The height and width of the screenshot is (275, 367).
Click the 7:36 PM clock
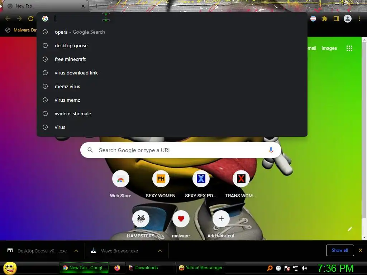[335, 268]
